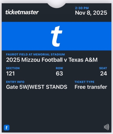
Task: Tap the Free transfer ticket type
Action: pyautogui.click(x=91, y=87)
